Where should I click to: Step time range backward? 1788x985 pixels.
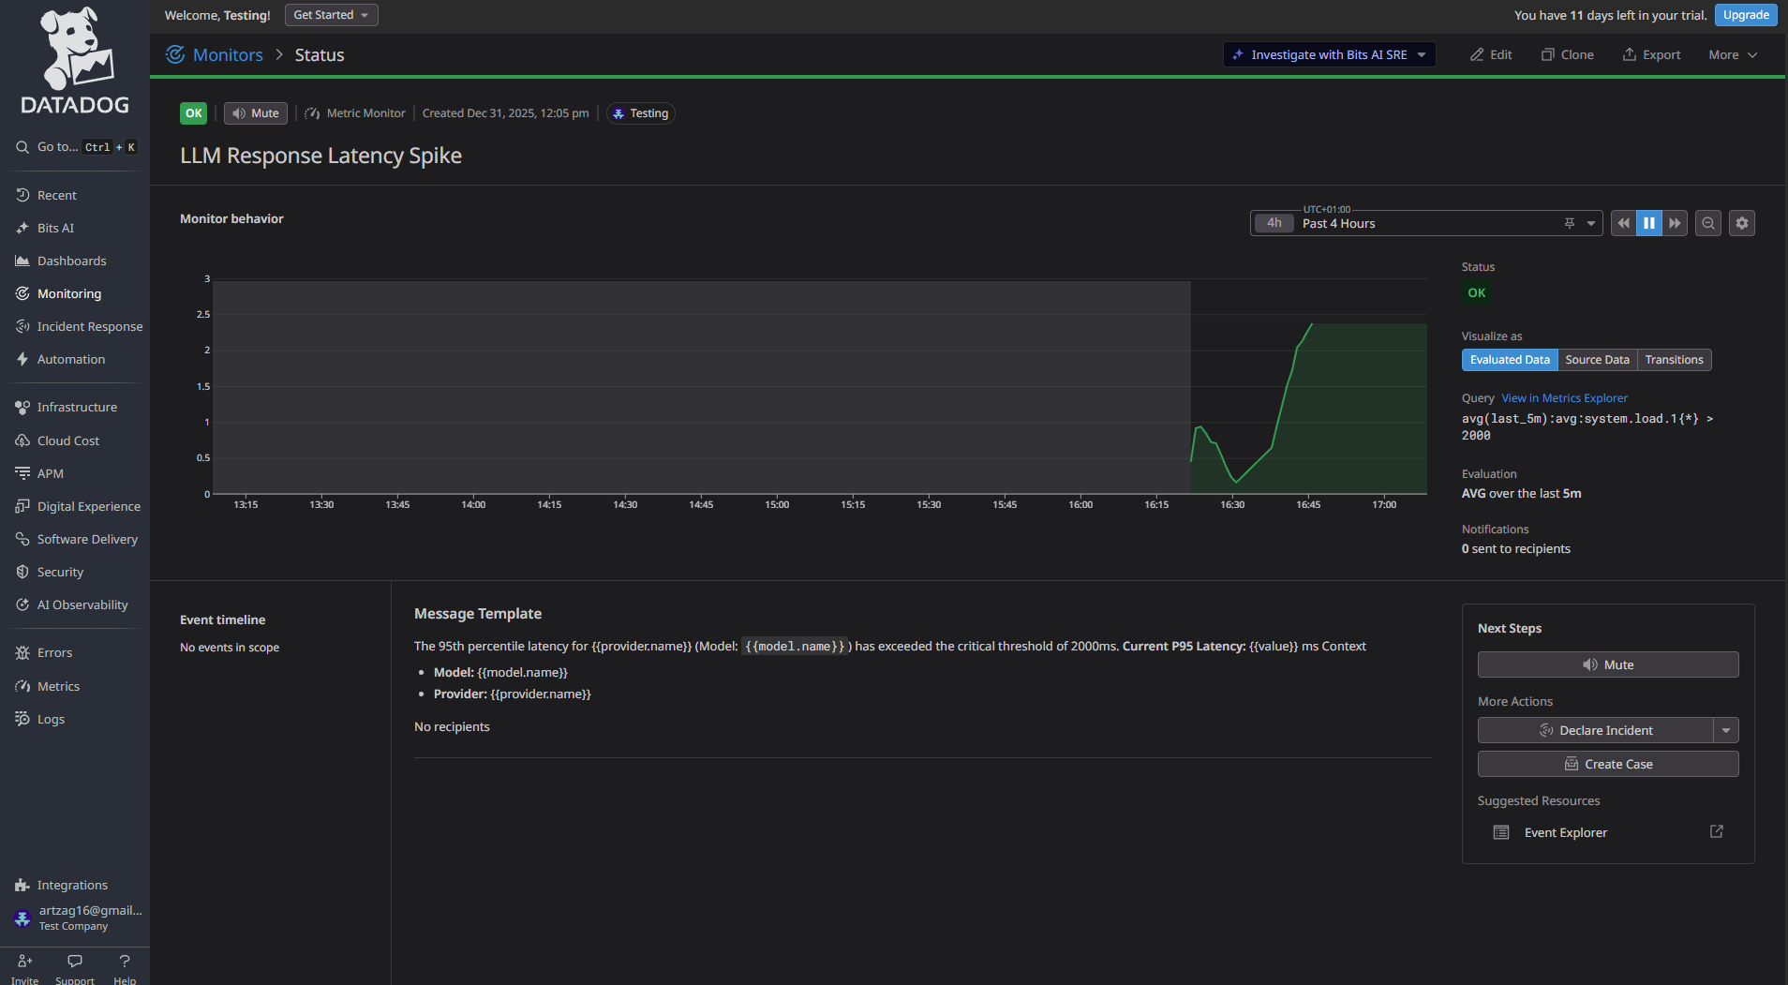(x=1623, y=223)
